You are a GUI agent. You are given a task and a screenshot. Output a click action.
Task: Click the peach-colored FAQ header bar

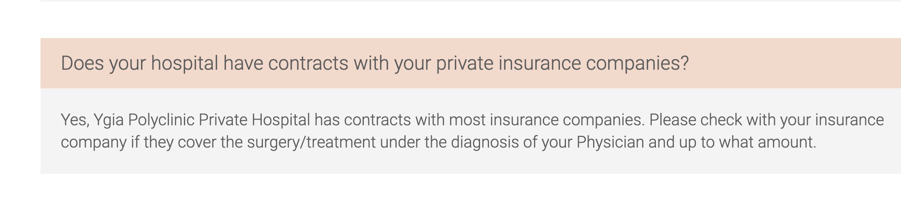pos(471,63)
